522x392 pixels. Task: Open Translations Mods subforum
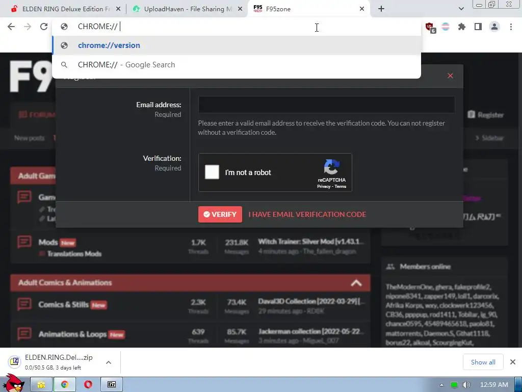tap(74, 254)
